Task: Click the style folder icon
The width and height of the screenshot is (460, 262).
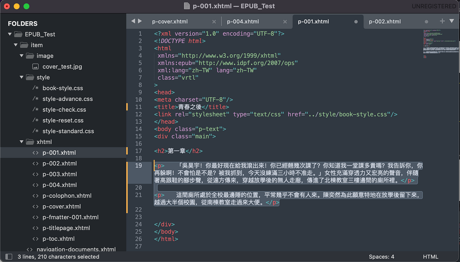Action: pos(30,77)
